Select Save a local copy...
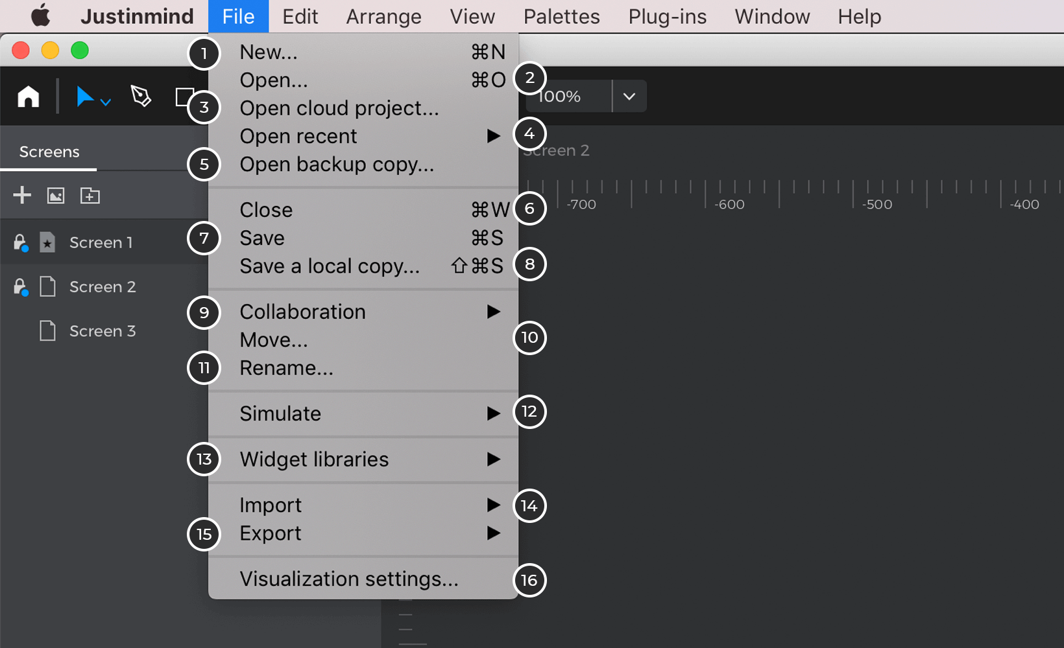The width and height of the screenshot is (1064, 648). (363, 266)
